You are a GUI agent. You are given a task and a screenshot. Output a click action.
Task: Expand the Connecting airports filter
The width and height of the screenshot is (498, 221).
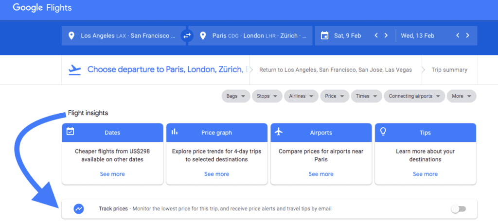(414, 96)
